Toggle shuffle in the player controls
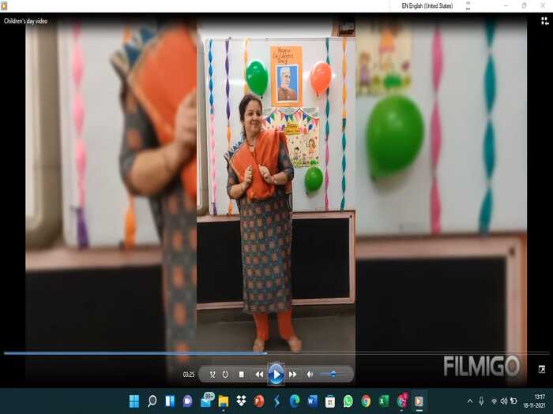This screenshot has height=414, width=553. (x=213, y=375)
